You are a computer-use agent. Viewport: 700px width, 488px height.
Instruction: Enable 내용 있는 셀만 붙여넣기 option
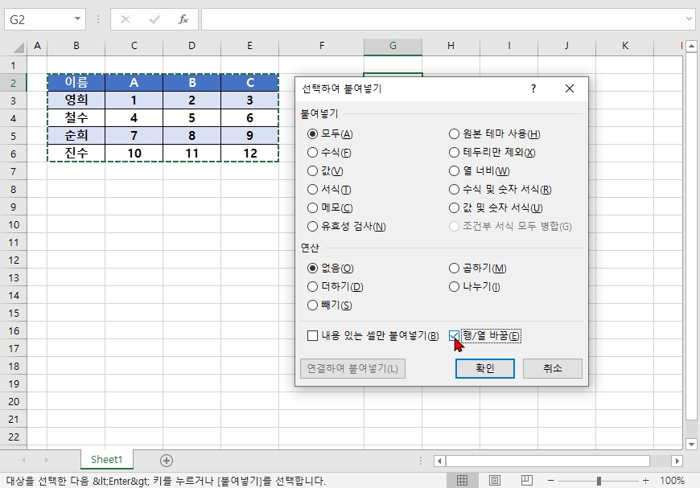click(311, 336)
